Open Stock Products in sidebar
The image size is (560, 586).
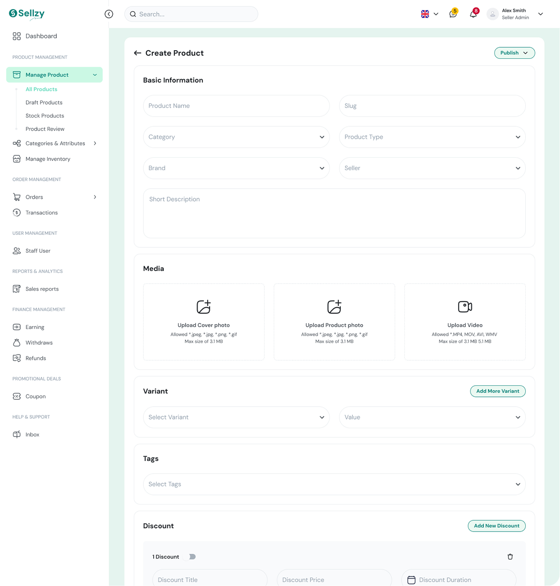[x=45, y=116]
